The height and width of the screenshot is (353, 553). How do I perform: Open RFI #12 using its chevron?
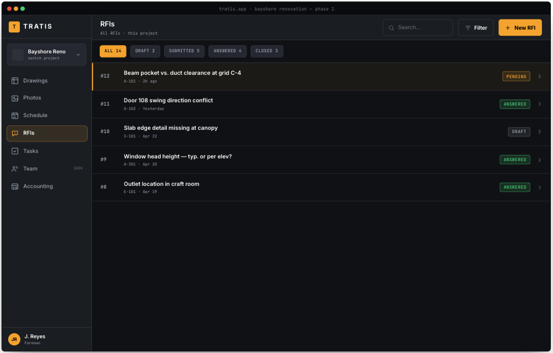(540, 76)
